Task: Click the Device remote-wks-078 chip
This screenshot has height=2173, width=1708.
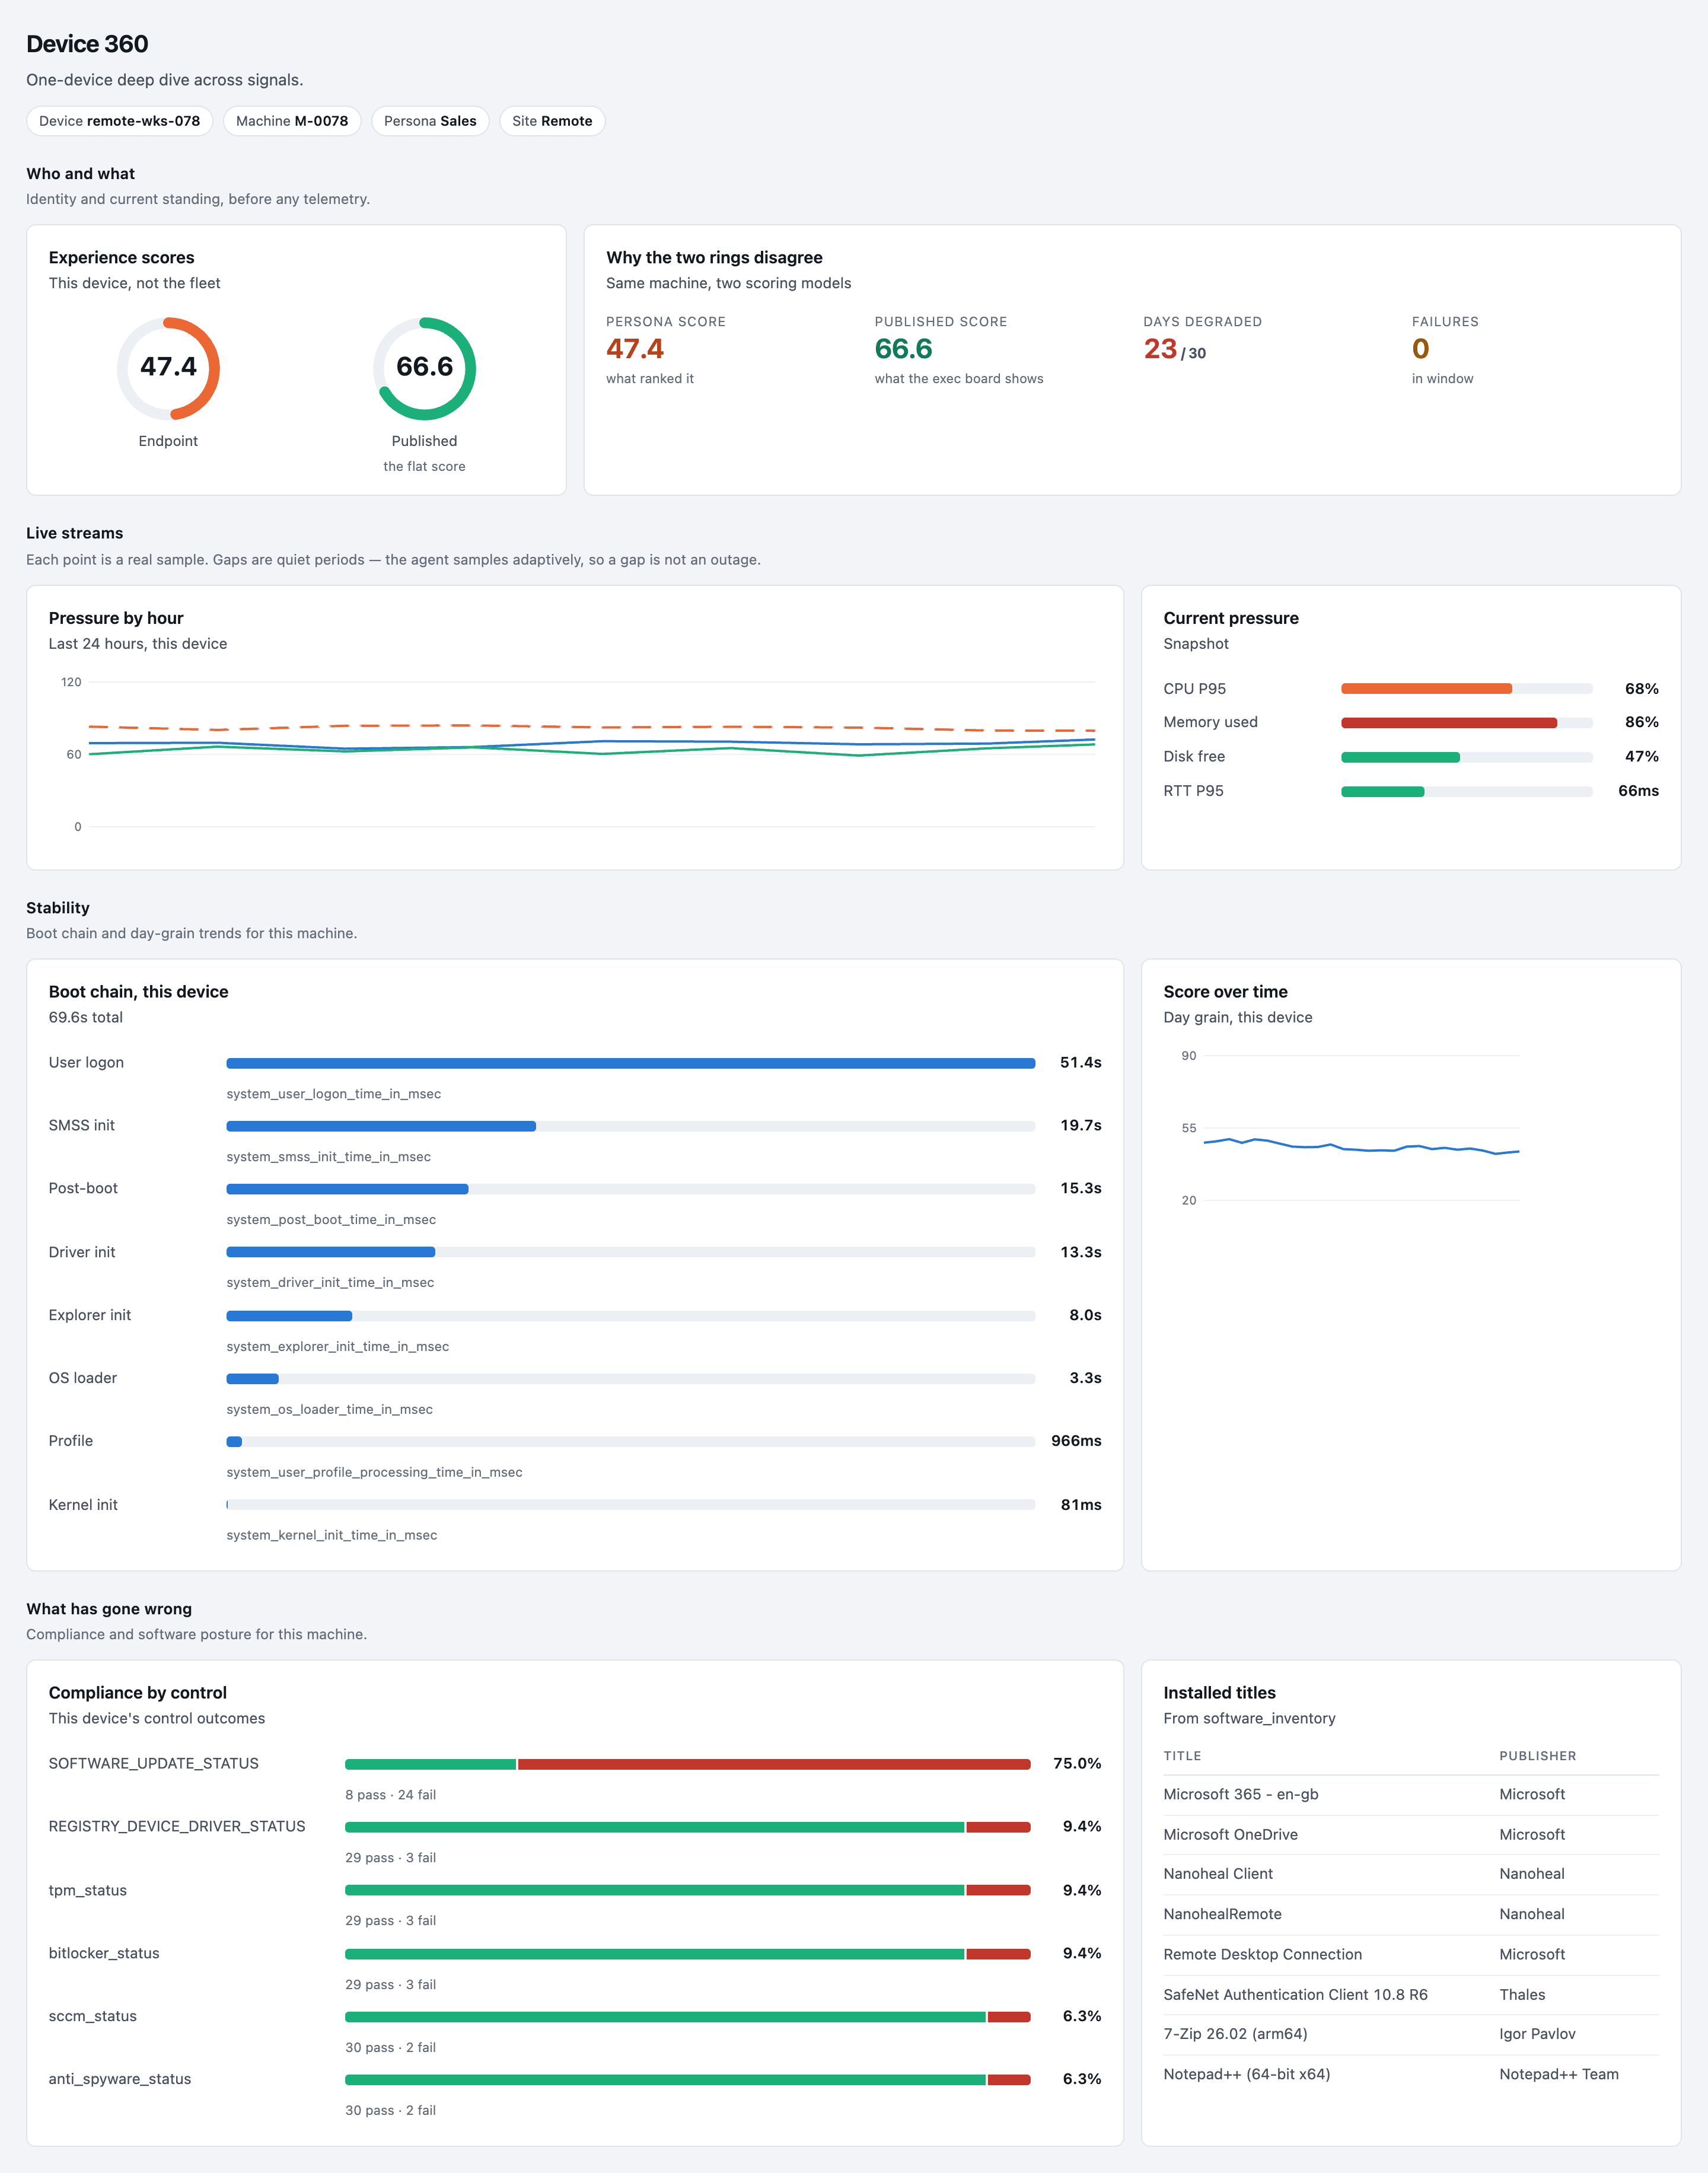Action: point(119,121)
